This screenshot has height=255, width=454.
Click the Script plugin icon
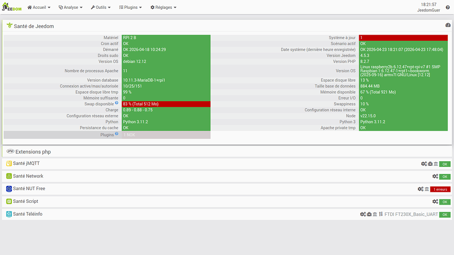tap(9, 201)
